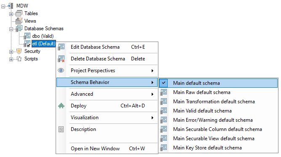Screen dimensions: 281x157
Task: Click the Main Key Store schema icon
Action: (x=163, y=148)
